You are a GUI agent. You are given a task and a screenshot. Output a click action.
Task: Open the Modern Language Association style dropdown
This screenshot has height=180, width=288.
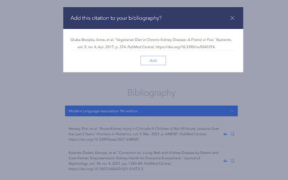point(151,111)
